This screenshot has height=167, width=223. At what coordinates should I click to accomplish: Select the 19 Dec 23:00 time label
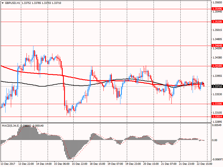[133, 164]
